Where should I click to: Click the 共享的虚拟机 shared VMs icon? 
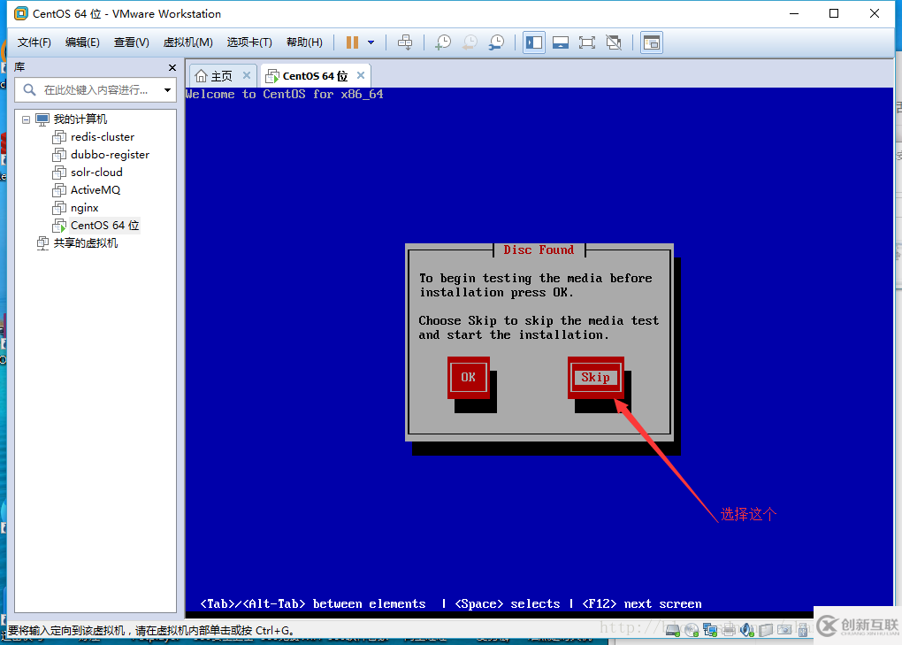(42, 243)
